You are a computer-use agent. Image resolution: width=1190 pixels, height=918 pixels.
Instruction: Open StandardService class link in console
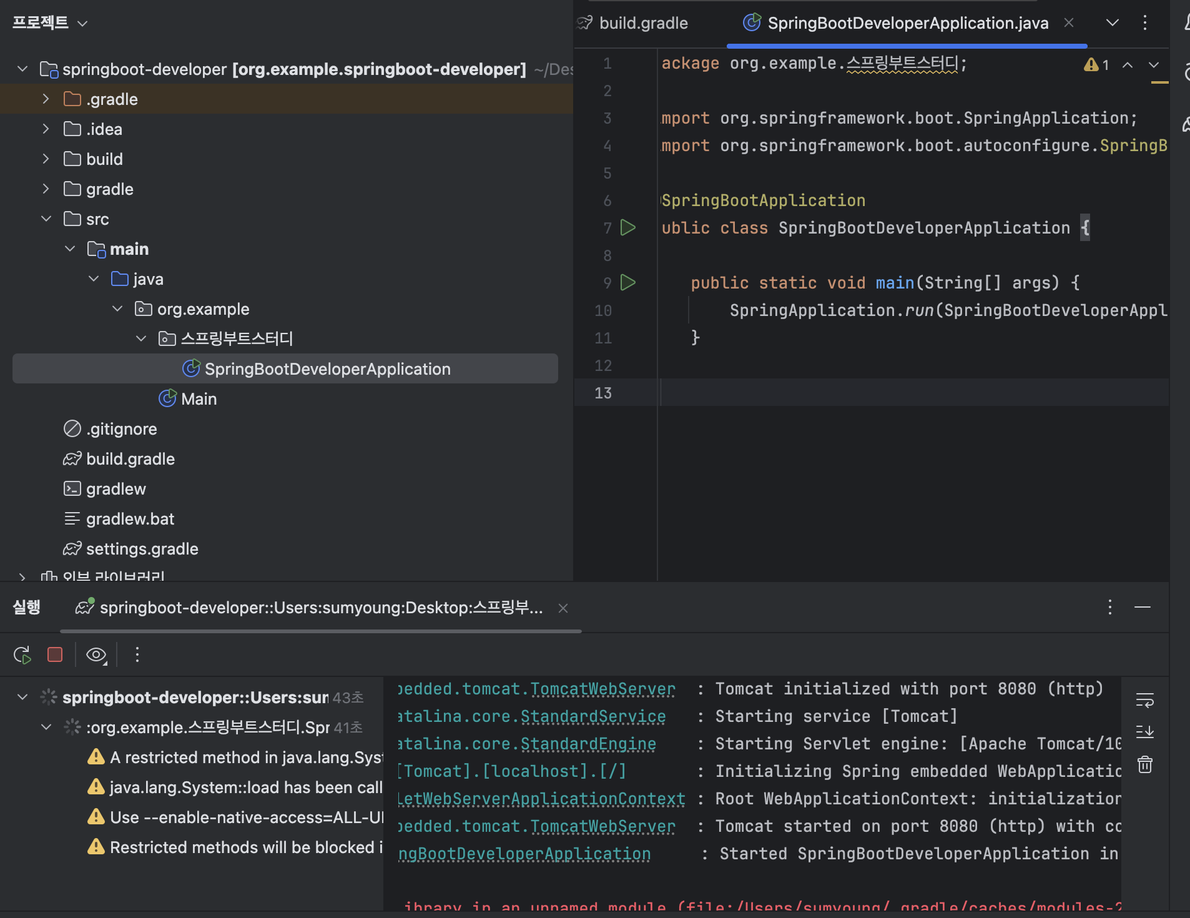pyautogui.click(x=593, y=716)
